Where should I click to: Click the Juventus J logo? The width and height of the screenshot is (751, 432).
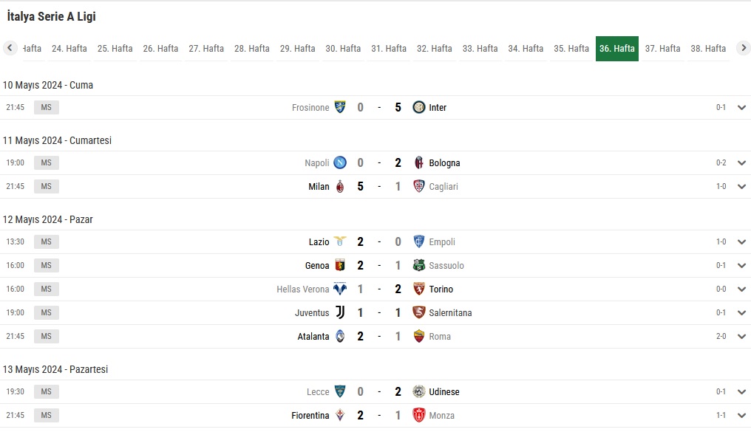click(x=340, y=312)
